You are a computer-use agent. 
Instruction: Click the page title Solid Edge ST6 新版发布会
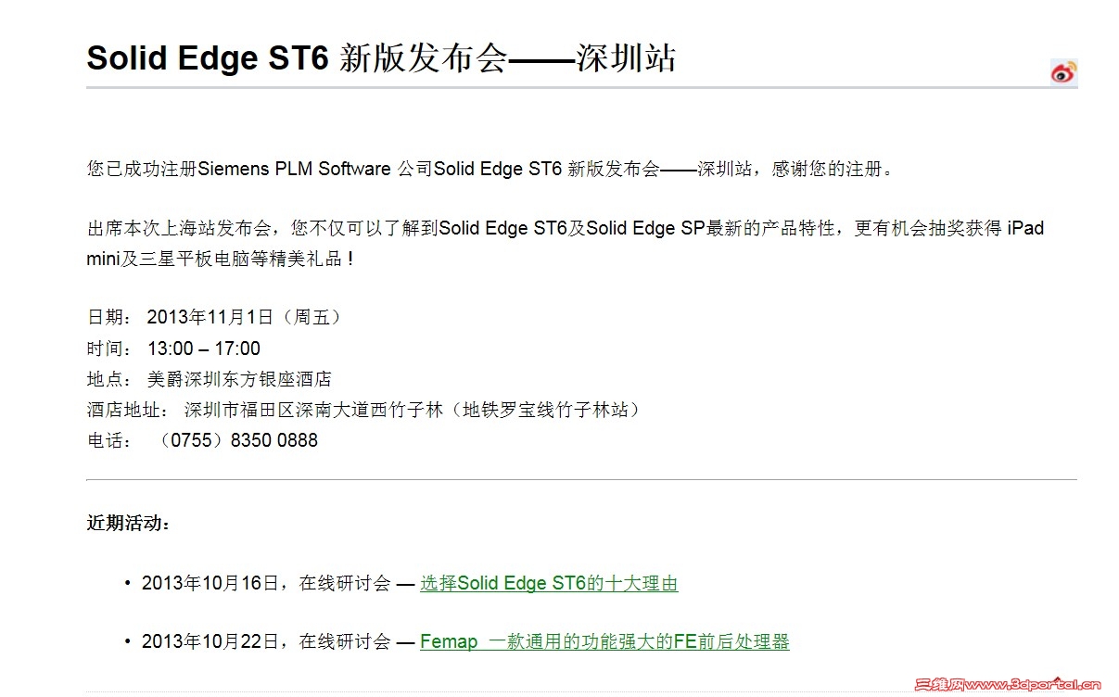(297, 57)
